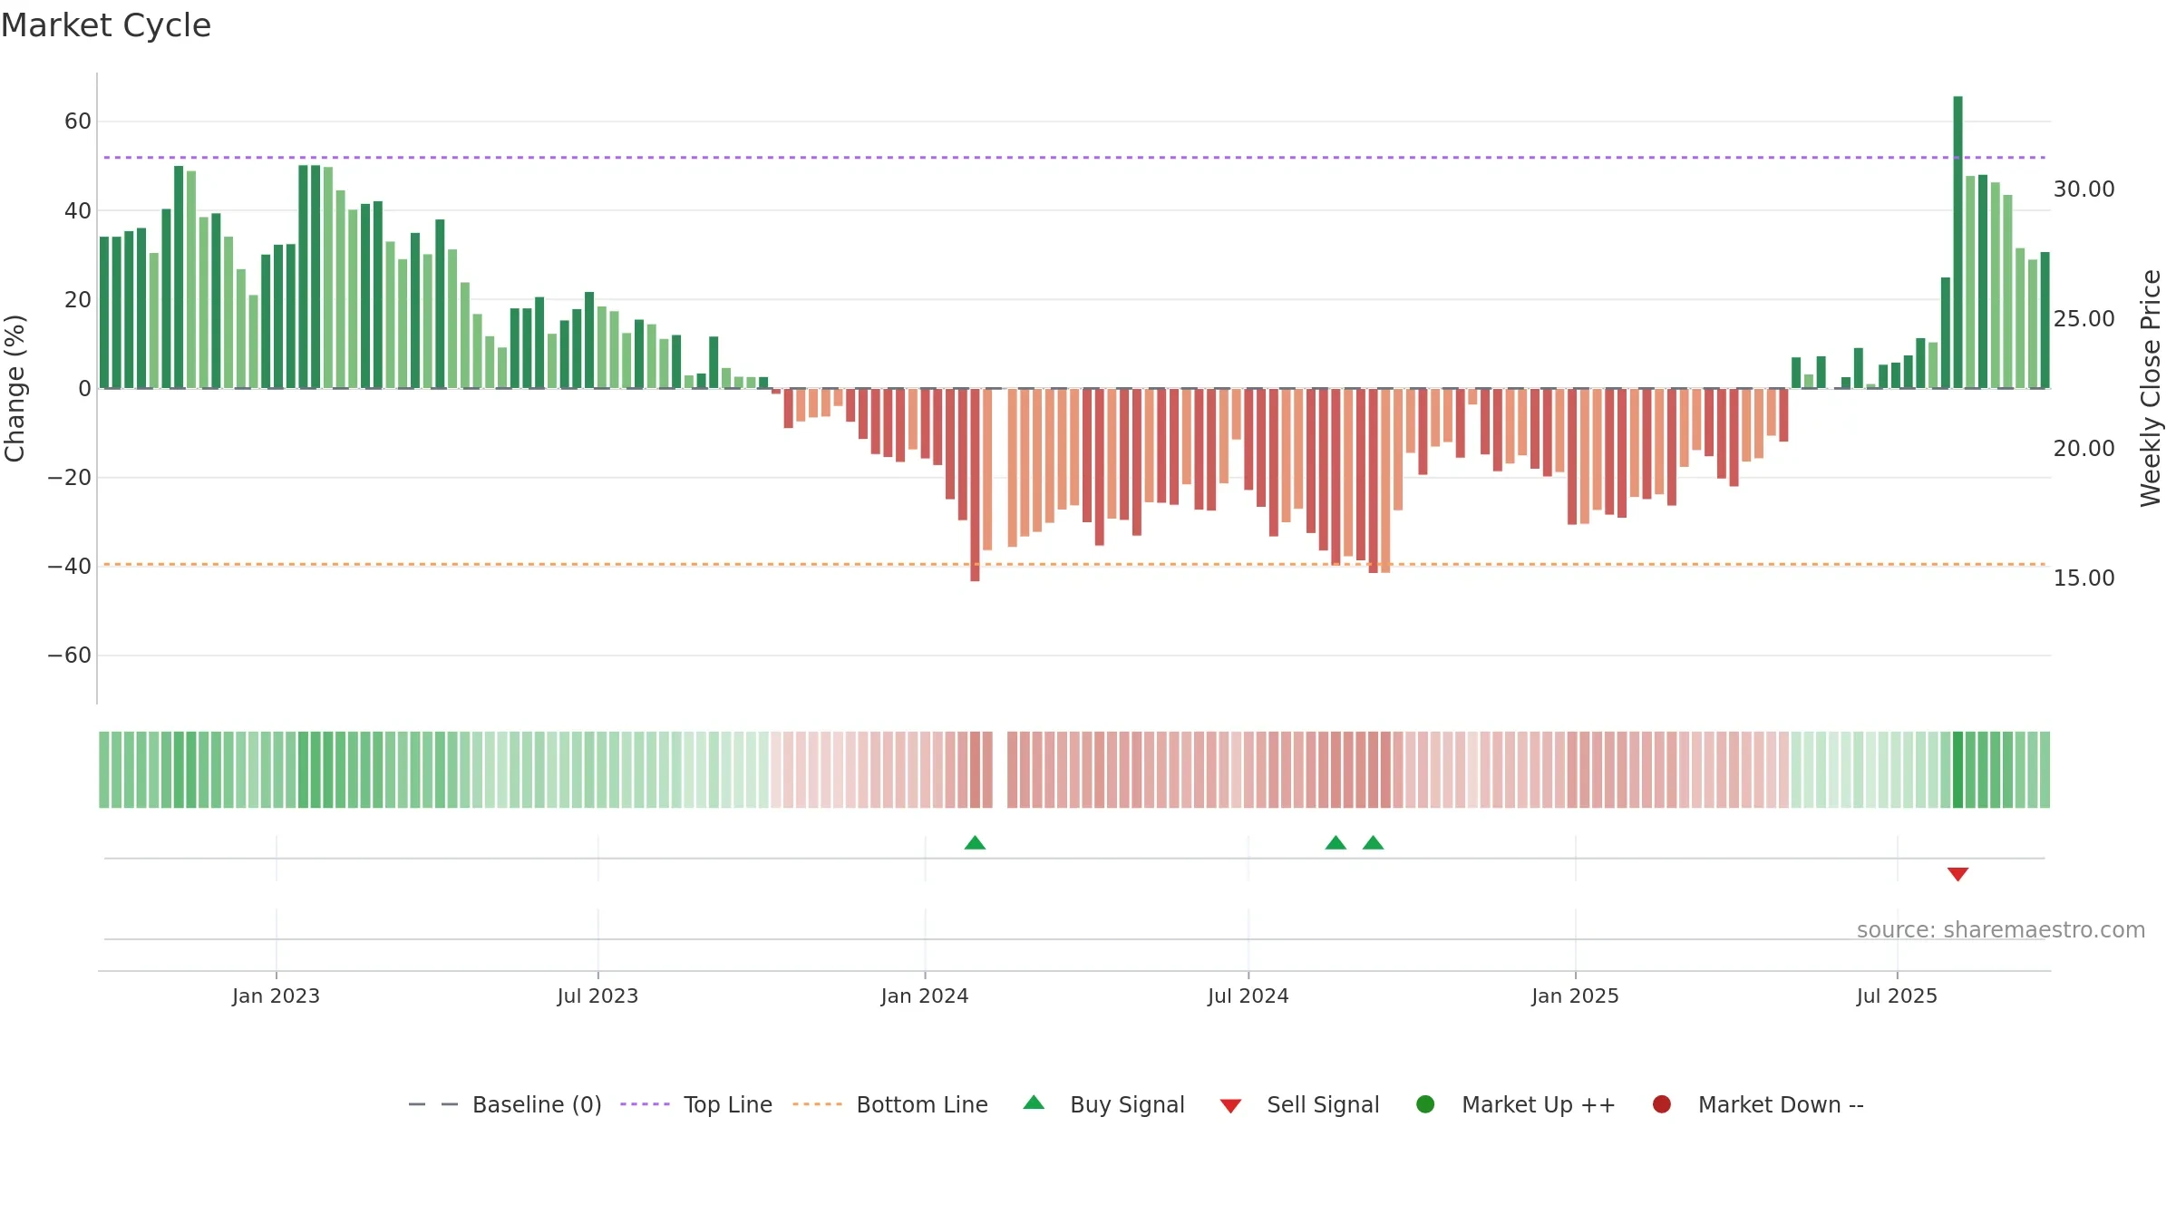The height and width of the screenshot is (1224, 2176).
Task: Click the Bottom Line orange dotted legend marker
Action: pos(817,1104)
